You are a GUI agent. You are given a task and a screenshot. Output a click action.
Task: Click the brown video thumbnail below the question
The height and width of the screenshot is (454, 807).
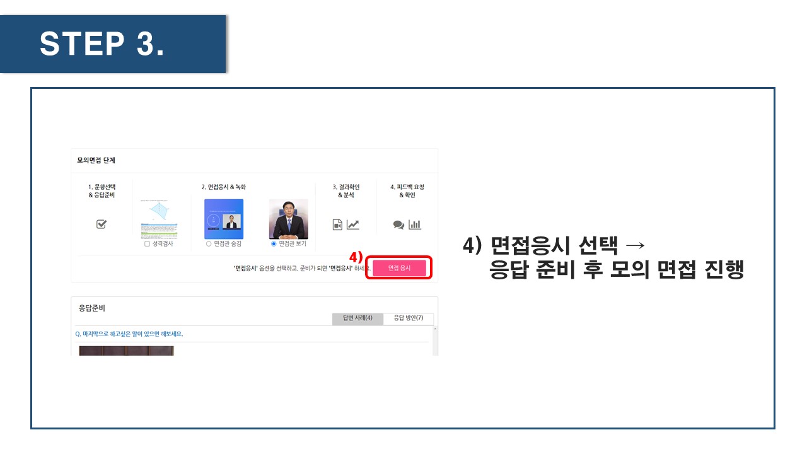tap(126, 351)
